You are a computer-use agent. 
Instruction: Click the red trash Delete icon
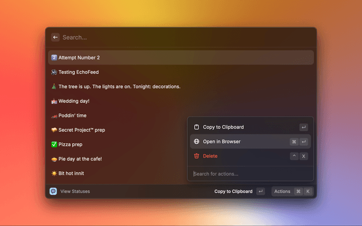click(196, 156)
